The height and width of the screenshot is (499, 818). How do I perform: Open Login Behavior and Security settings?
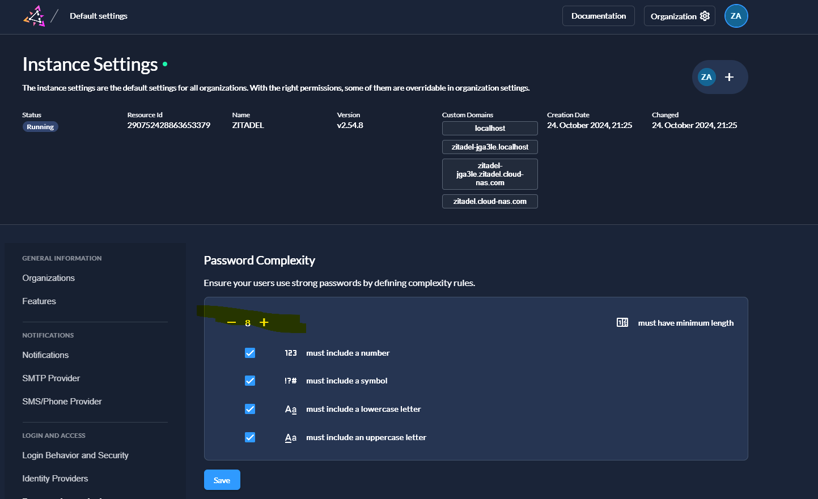click(x=75, y=455)
